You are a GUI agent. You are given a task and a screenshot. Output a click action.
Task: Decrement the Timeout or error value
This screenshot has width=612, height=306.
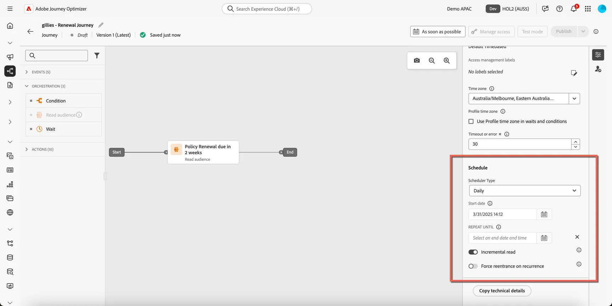tap(576, 147)
